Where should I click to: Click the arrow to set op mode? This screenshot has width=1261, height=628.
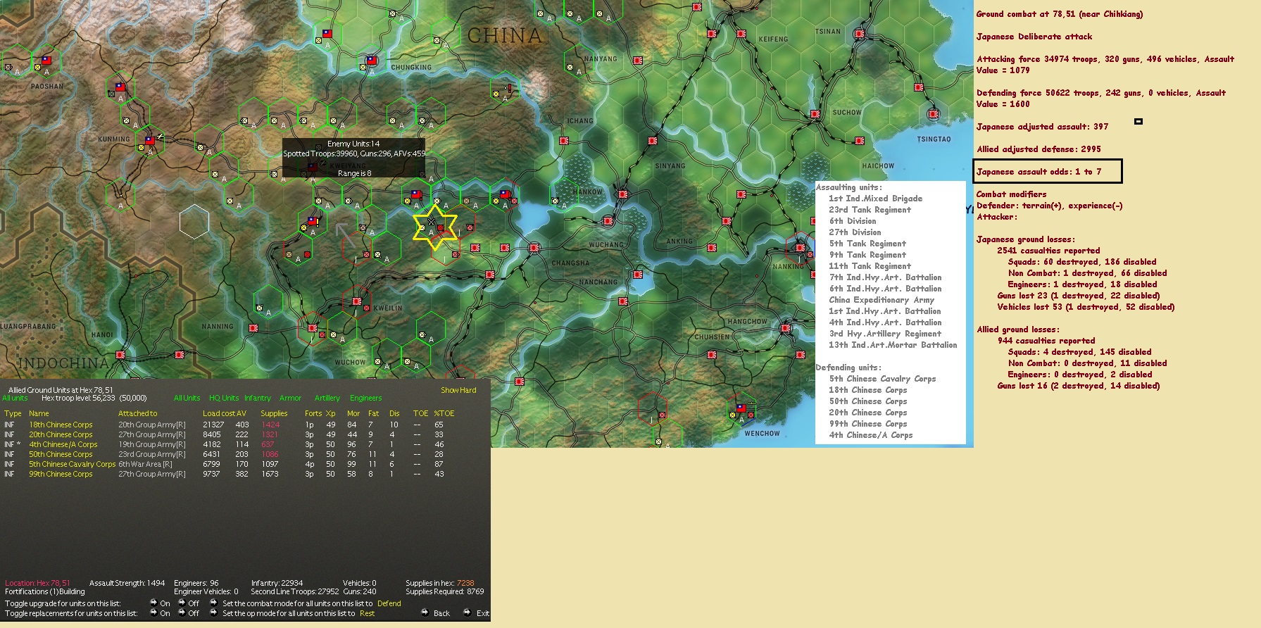coord(213,613)
